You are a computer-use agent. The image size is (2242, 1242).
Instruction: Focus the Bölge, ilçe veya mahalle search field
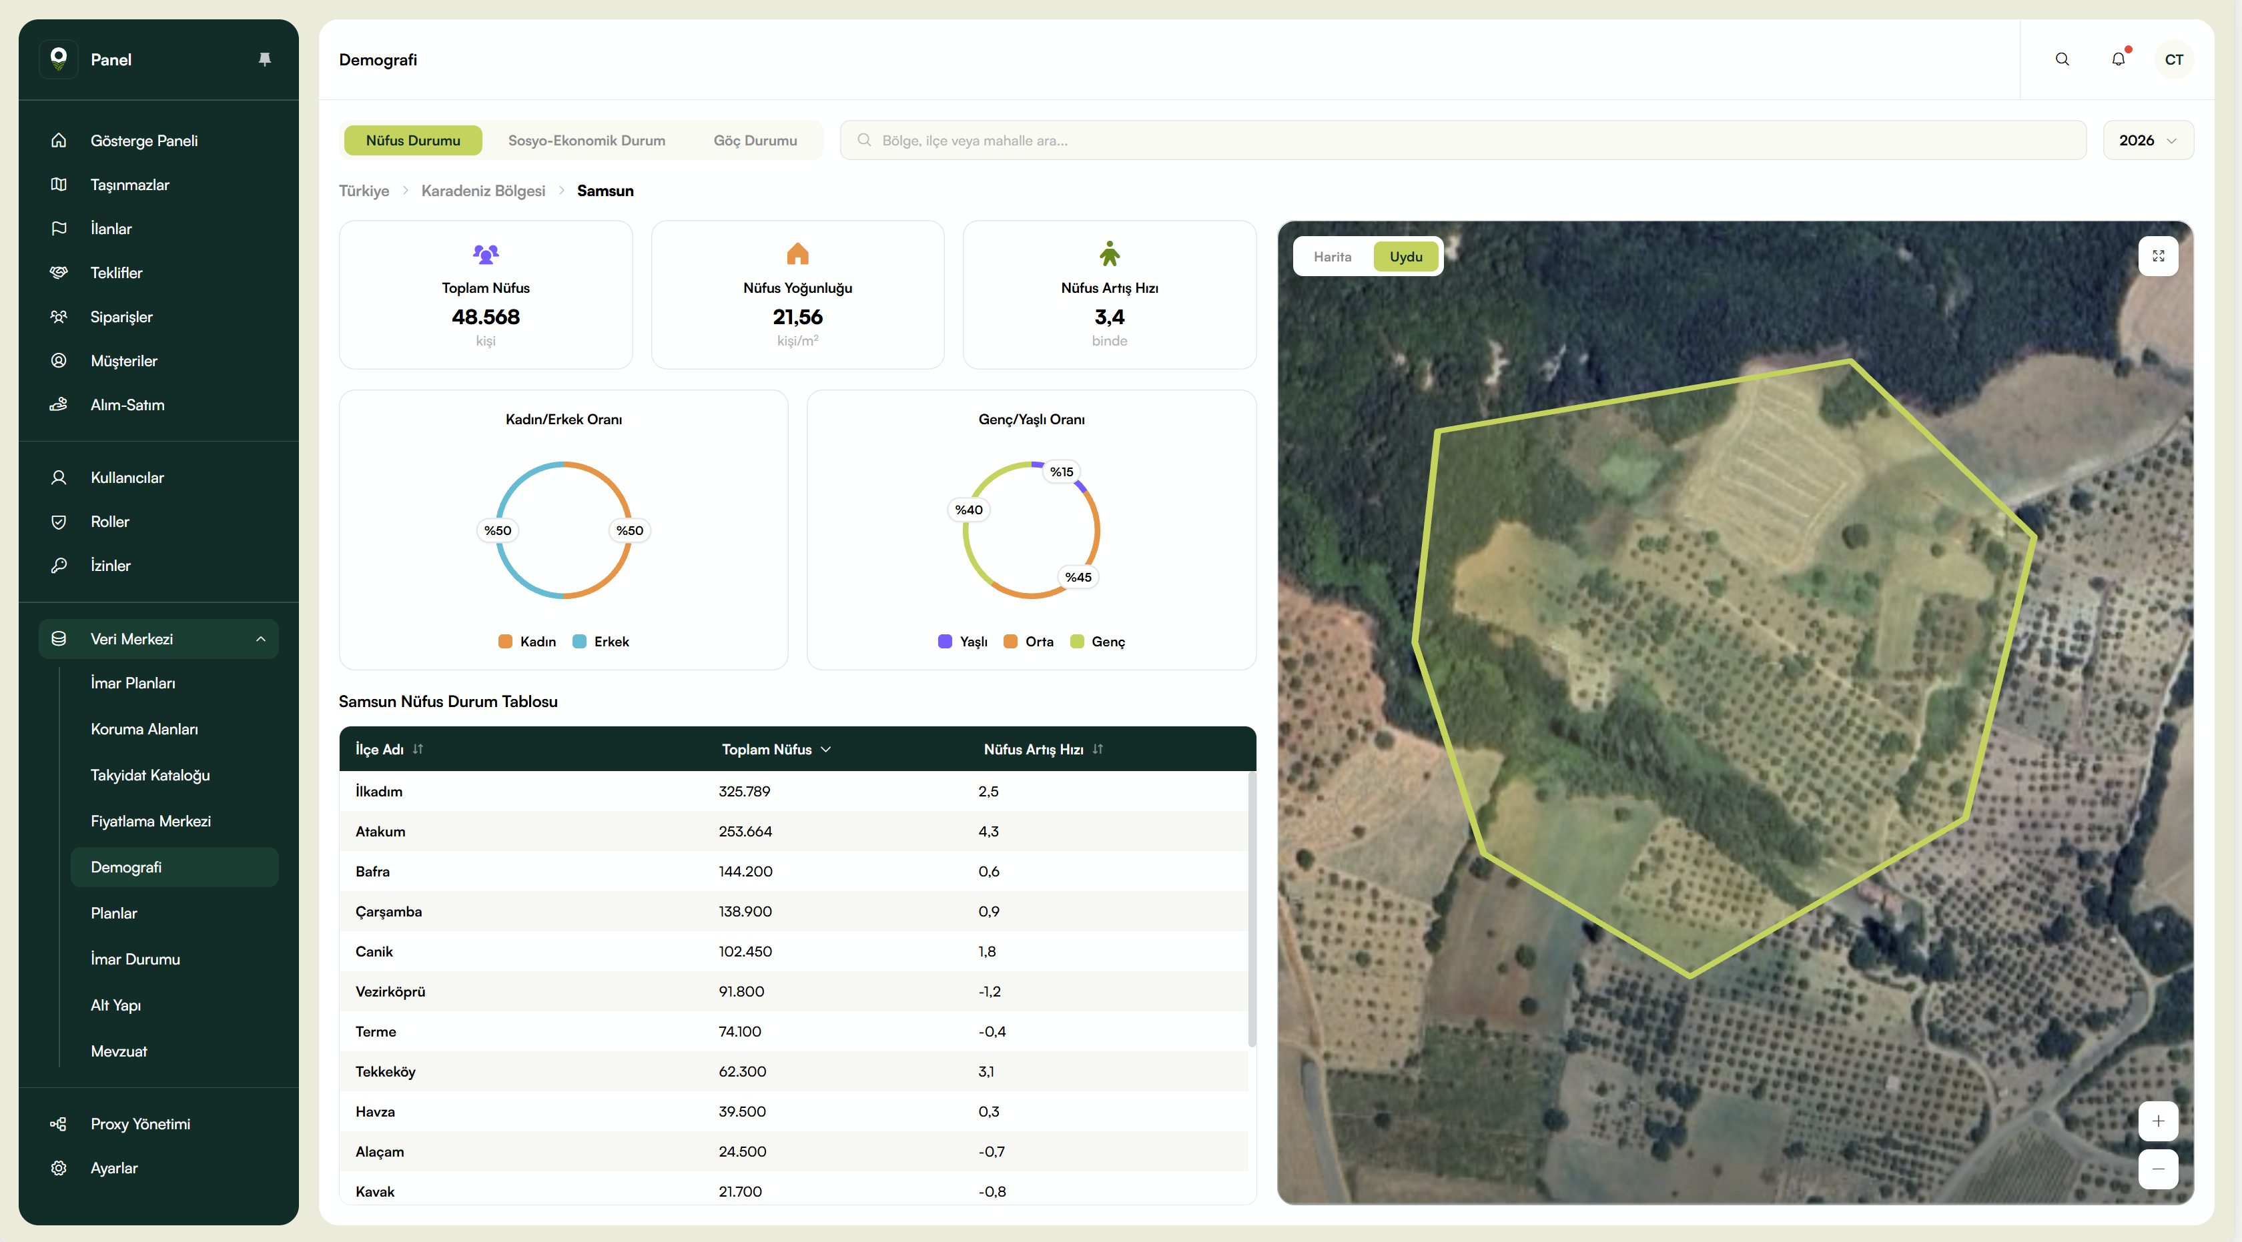pos(1462,140)
